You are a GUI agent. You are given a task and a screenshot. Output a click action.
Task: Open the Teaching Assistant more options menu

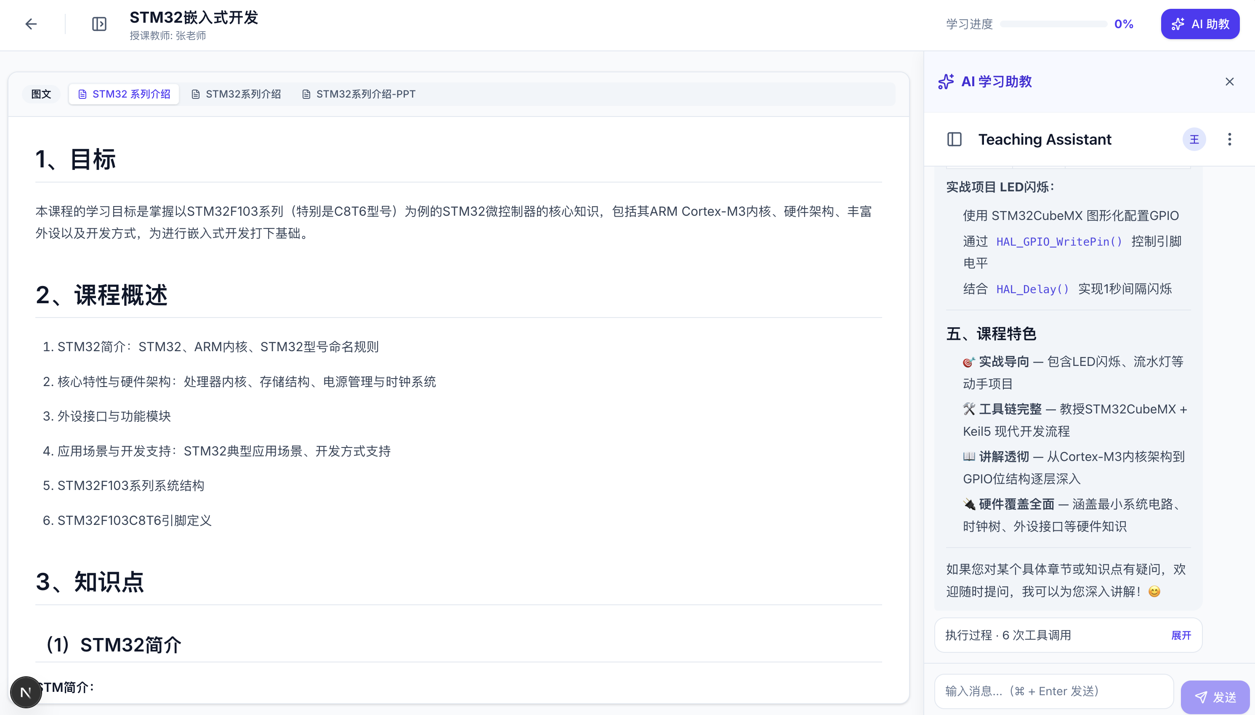click(x=1229, y=140)
